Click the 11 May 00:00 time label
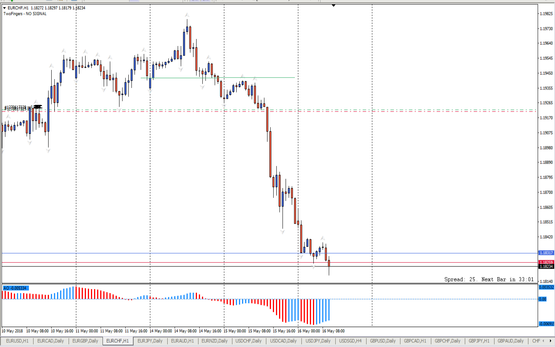The height and width of the screenshot is (347, 555). [87, 331]
